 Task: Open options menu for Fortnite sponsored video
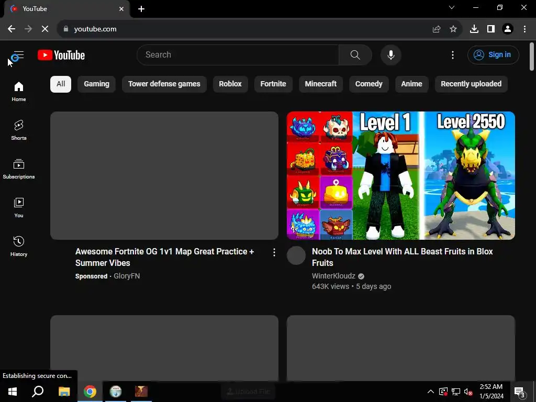(x=274, y=252)
